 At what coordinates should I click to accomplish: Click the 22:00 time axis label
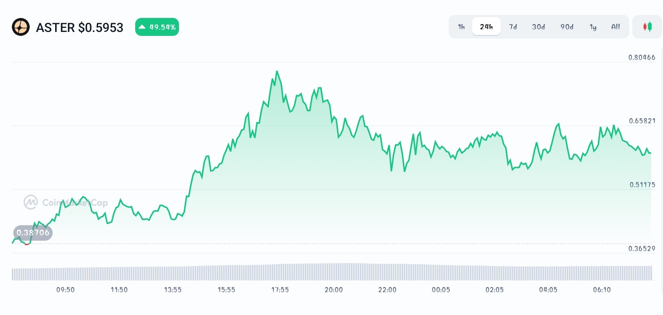387,290
